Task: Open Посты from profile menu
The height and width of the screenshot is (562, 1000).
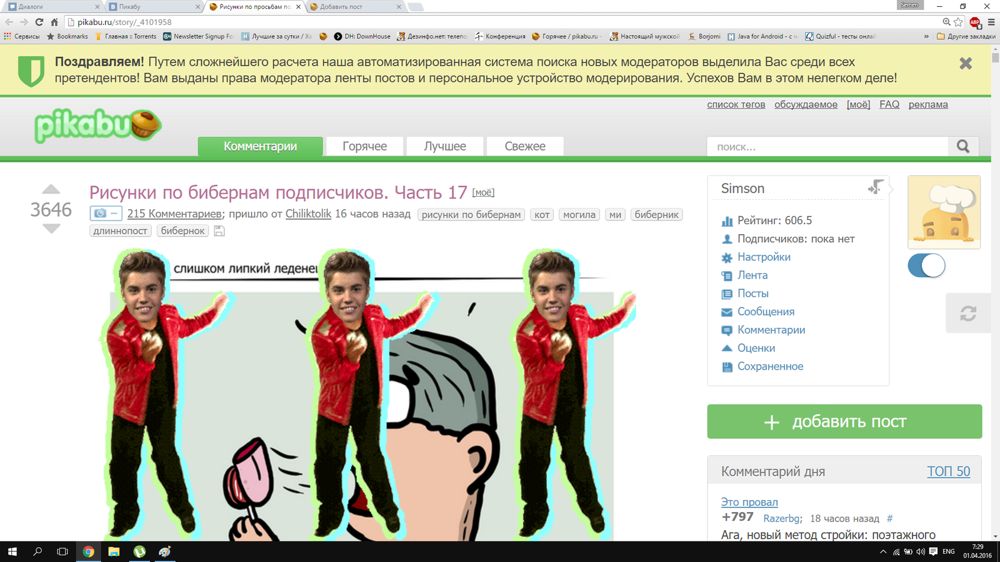Action: point(753,293)
